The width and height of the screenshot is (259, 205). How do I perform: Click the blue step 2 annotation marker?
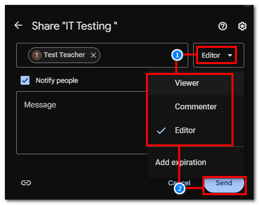pos(179,189)
